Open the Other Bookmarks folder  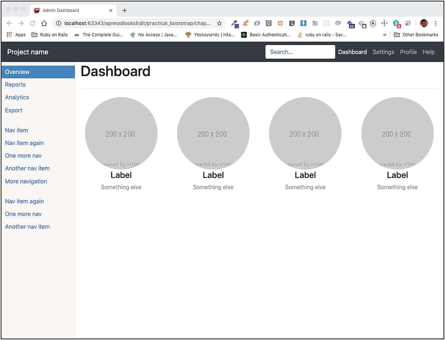pos(416,35)
